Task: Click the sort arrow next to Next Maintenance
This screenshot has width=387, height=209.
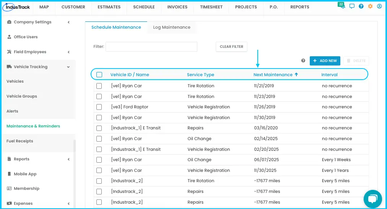Action: pyautogui.click(x=296, y=74)
